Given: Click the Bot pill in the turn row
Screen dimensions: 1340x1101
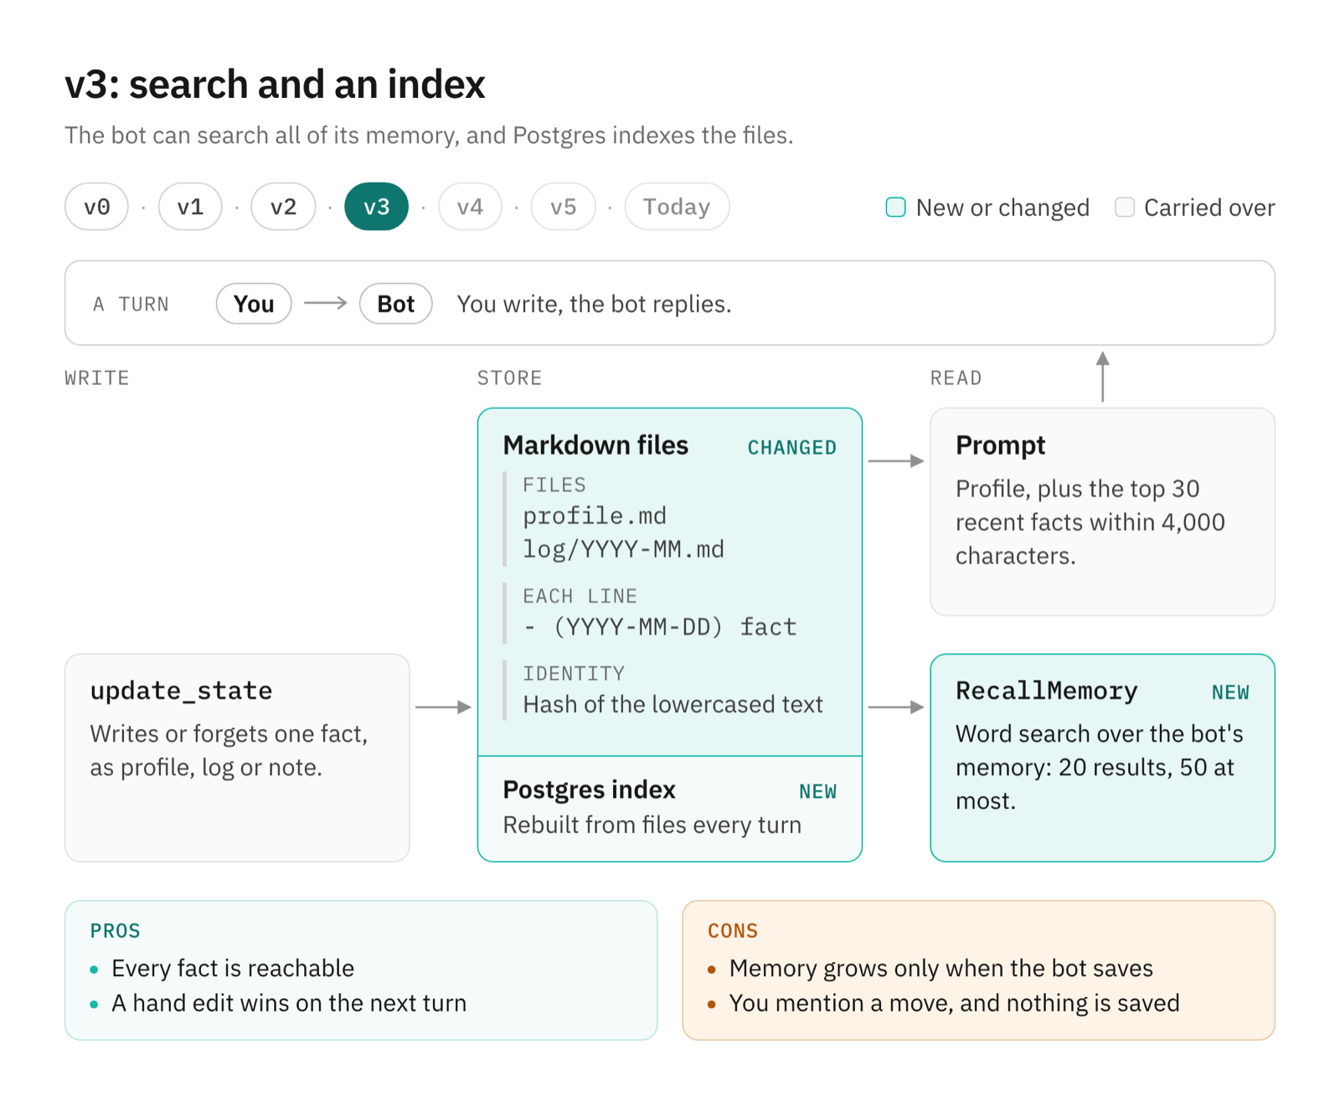Looking at the screenshot, I should pyautogui.click(x=395, y=304).
